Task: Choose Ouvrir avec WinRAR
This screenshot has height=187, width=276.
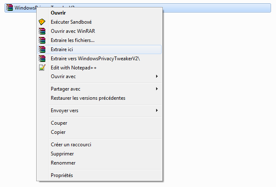Action: (x=99, y=31)
